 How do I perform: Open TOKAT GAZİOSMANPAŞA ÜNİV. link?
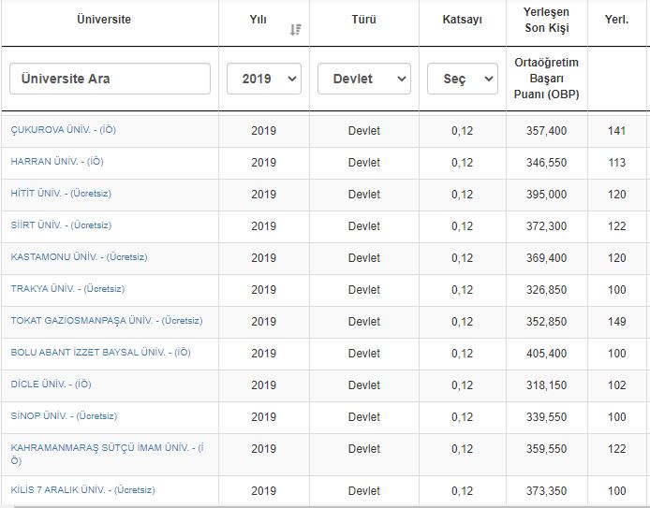pyautogui.click(x=107, y=321)
